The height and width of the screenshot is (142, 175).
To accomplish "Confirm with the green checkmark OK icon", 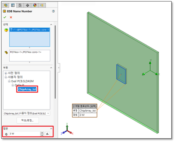I will pyautogui.click(x=5, y=17).
